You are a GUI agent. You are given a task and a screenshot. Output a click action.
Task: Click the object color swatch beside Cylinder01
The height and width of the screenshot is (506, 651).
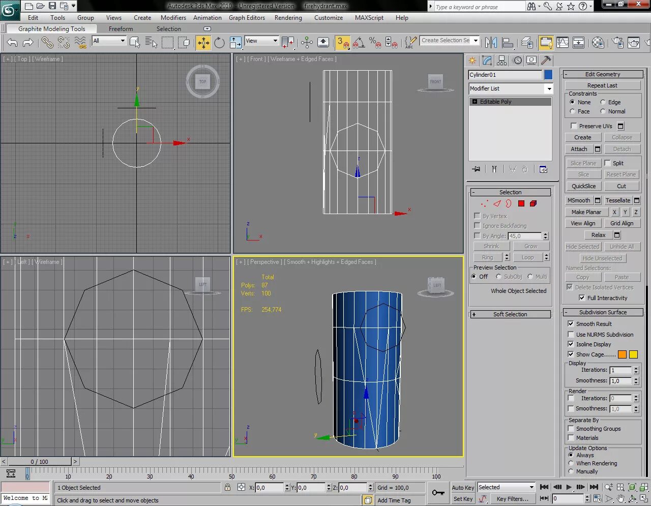[x=548, y=75]
